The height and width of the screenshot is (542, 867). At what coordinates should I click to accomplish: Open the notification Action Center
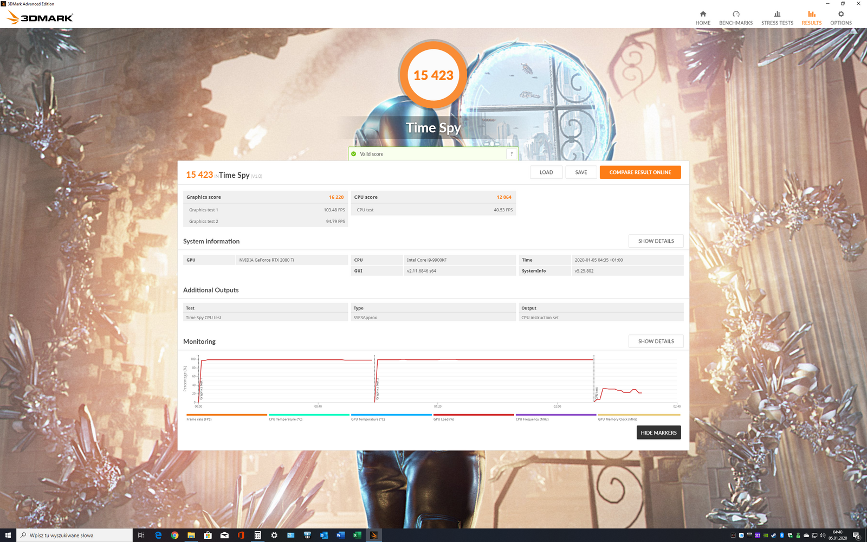click(857, 535)
